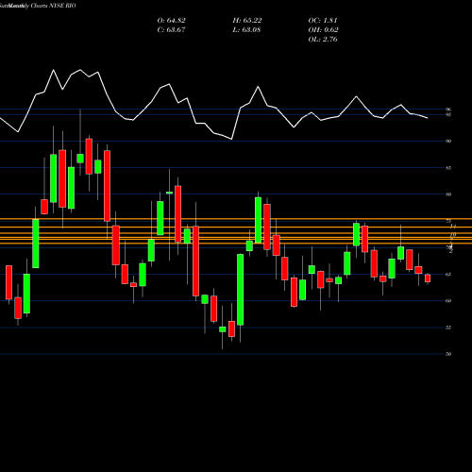Click the last red candlestick on the chart
The height and width of the screenshot is (472, 472).
(x=428, y=278)
